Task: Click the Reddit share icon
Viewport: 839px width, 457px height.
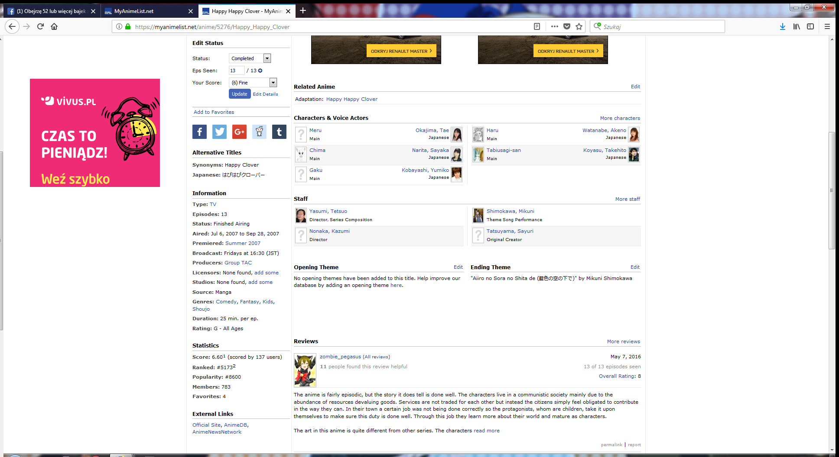Action: coord(259,132)
